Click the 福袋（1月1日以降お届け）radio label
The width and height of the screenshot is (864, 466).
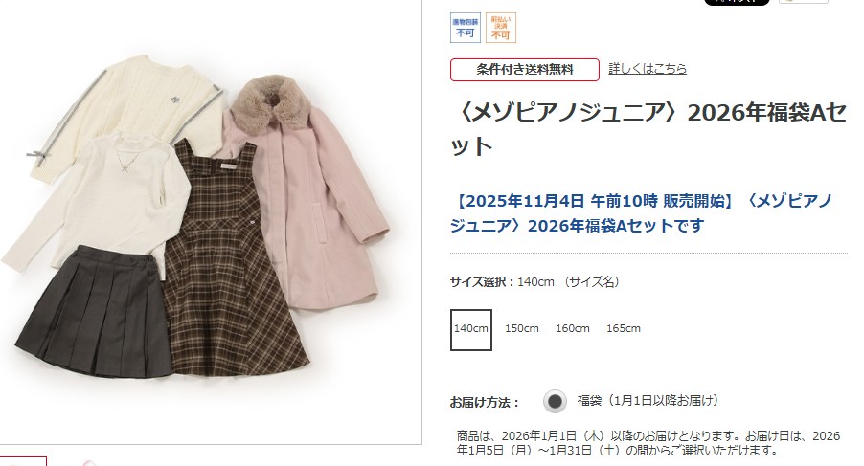point(648,401)
